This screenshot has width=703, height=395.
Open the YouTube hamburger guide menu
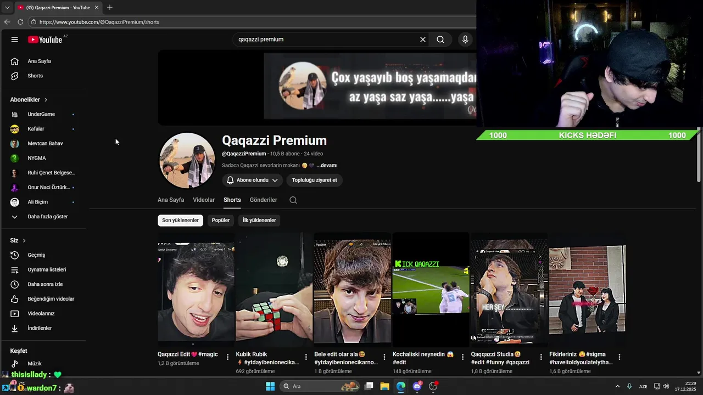click(x=15, y=39)
